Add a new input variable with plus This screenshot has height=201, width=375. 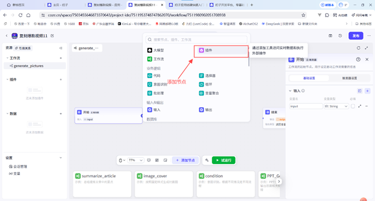(367, 91)
